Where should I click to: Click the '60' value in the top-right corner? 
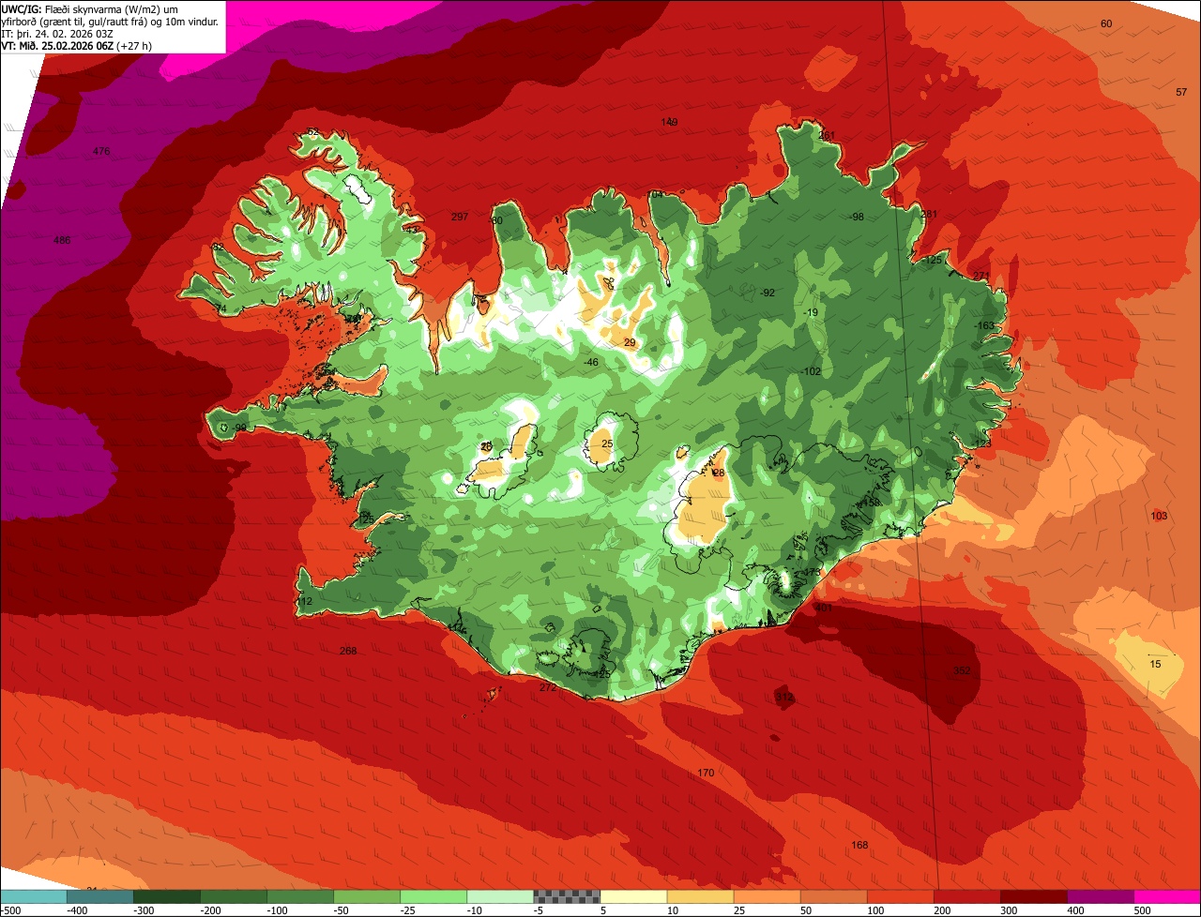click(x=1106, y=23)
